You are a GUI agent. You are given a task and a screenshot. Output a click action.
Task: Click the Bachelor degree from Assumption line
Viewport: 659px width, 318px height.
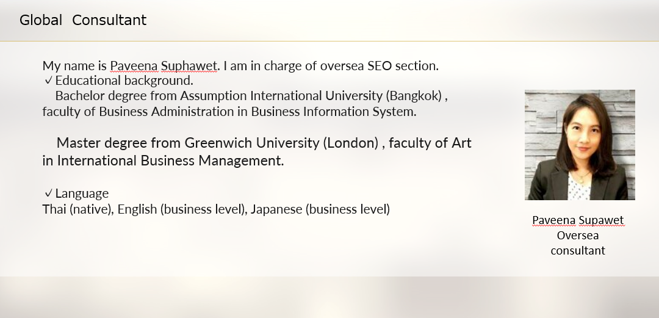point(251,96)
